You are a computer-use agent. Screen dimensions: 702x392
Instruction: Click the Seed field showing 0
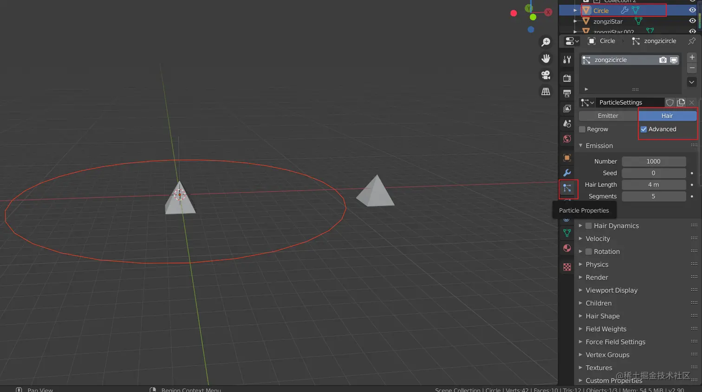654,173
